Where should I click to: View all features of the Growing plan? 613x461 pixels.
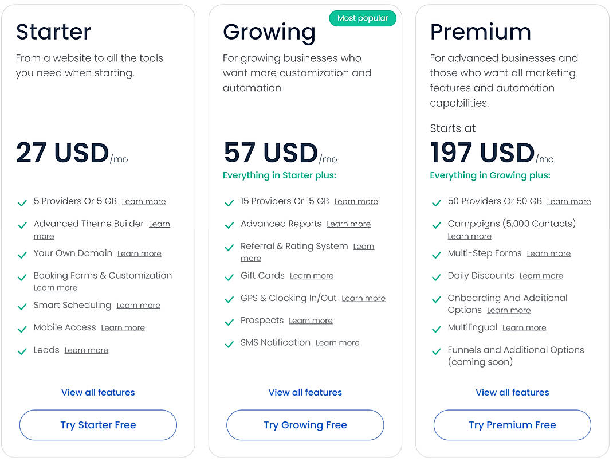305,392
